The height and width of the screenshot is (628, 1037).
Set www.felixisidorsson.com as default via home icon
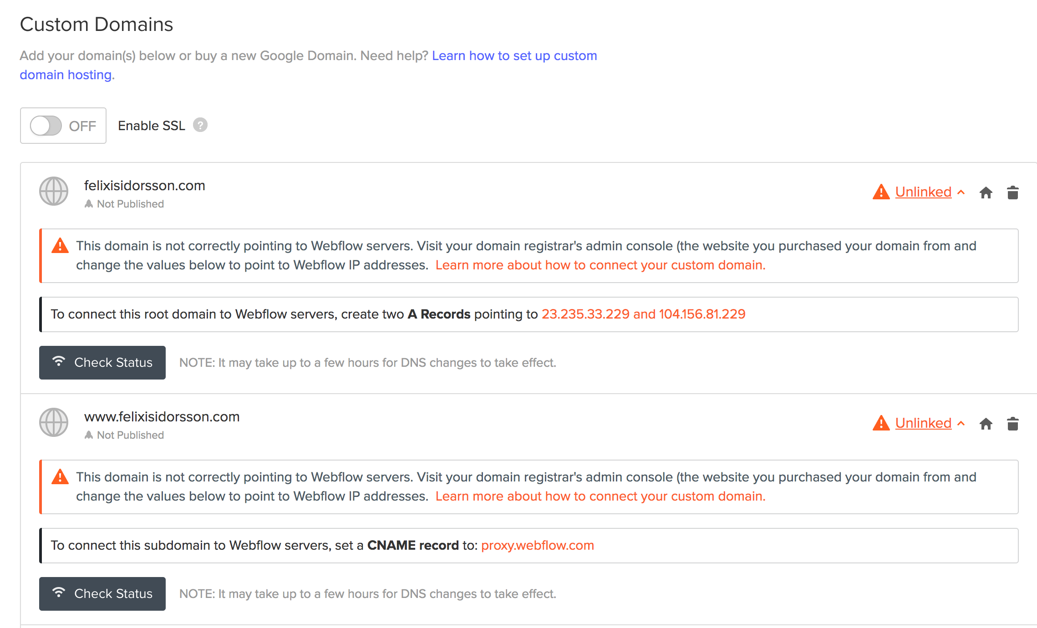point(986,424)
